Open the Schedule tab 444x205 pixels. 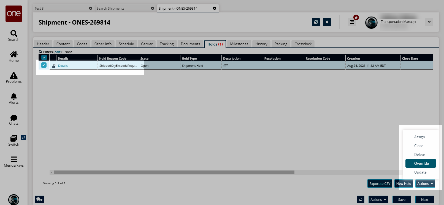coord(126,44)
